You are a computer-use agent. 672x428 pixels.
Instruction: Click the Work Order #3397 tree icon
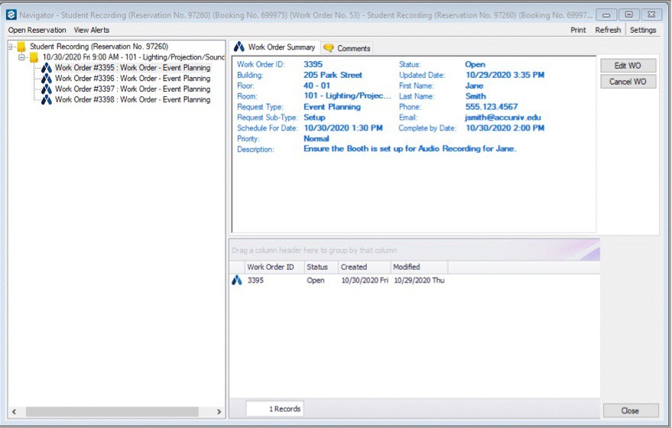point(47,89)
